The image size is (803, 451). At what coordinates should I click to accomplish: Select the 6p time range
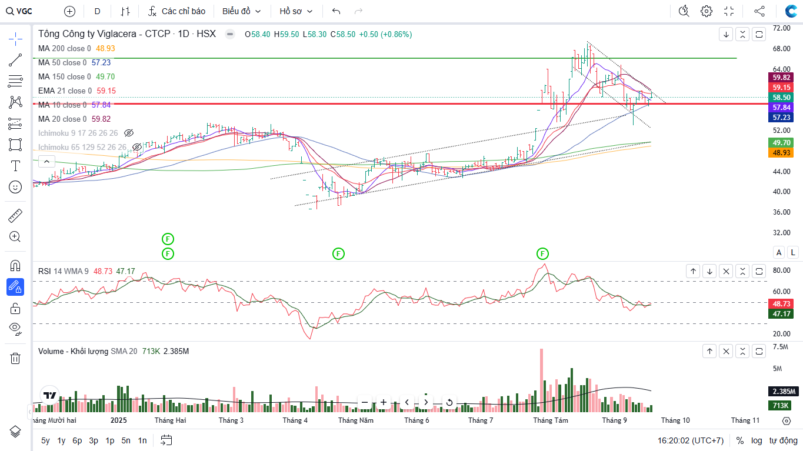(77, 440)
